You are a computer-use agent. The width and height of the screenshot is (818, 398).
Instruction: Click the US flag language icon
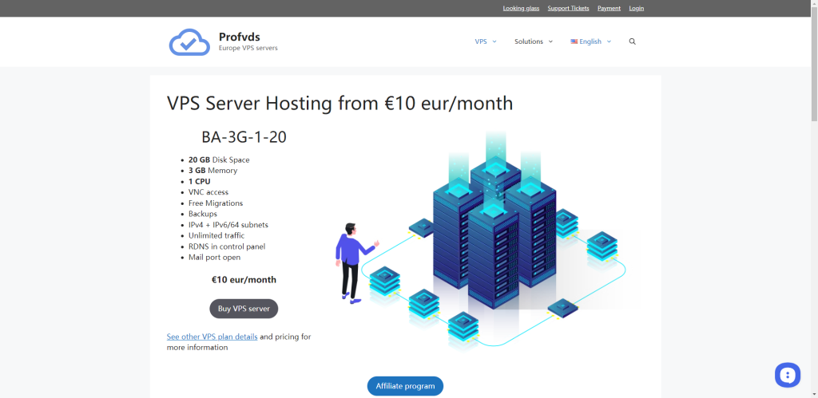pos(574,41)
